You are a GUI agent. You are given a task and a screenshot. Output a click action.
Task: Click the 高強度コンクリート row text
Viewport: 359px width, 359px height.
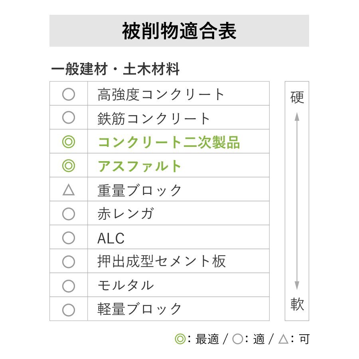161,95
